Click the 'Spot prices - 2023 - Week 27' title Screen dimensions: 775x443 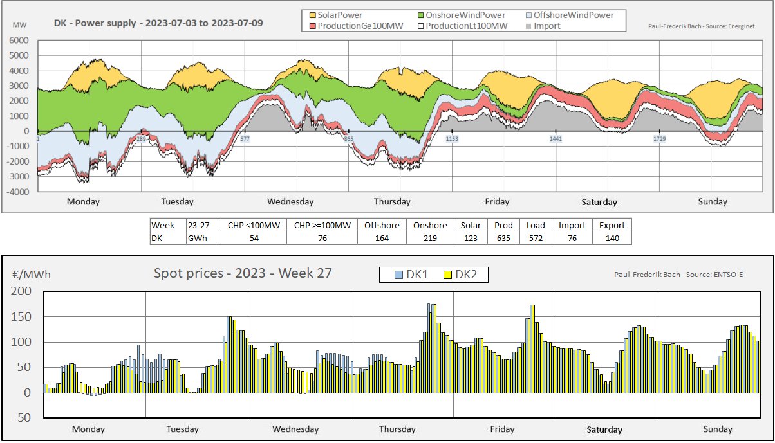pos(243,273)
